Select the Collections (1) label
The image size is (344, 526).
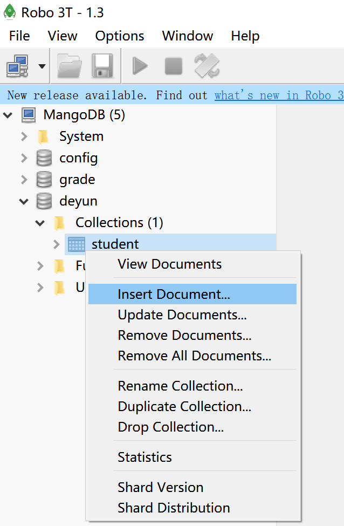(x=119, y=222)
